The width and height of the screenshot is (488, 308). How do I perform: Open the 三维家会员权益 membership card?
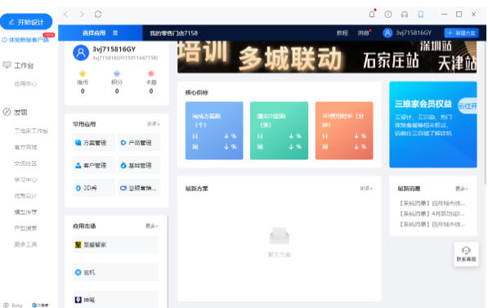[433, 124]
